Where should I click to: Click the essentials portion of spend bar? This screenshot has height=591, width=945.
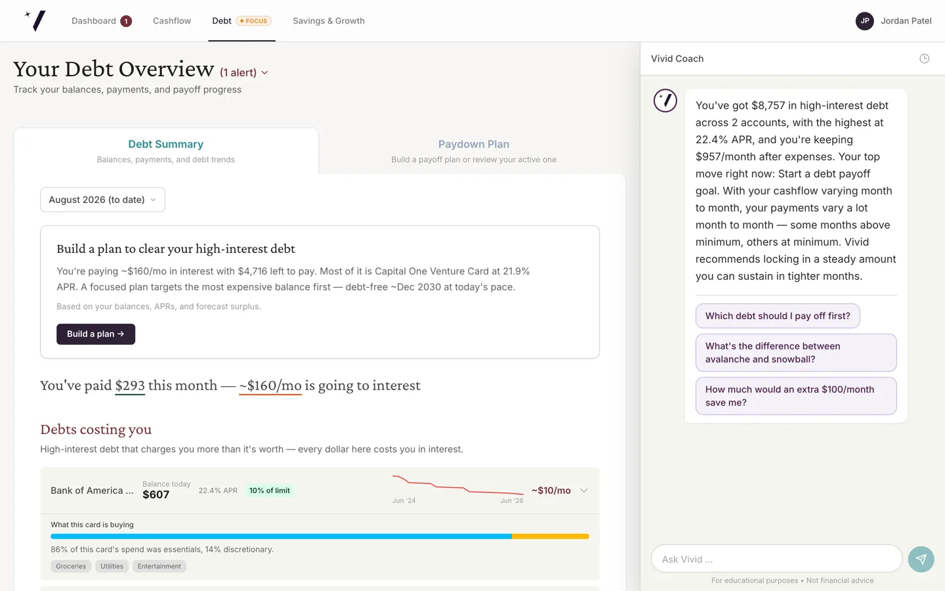pyautogui.click(x=281, y=536)
